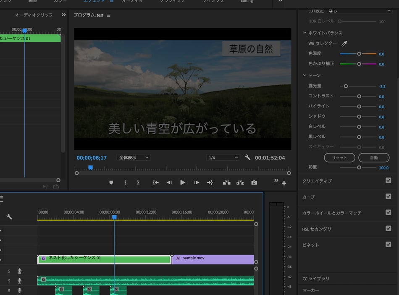Open the 1/4 playback resolution dropdown

pyautogui.click(x=223, y=158)
